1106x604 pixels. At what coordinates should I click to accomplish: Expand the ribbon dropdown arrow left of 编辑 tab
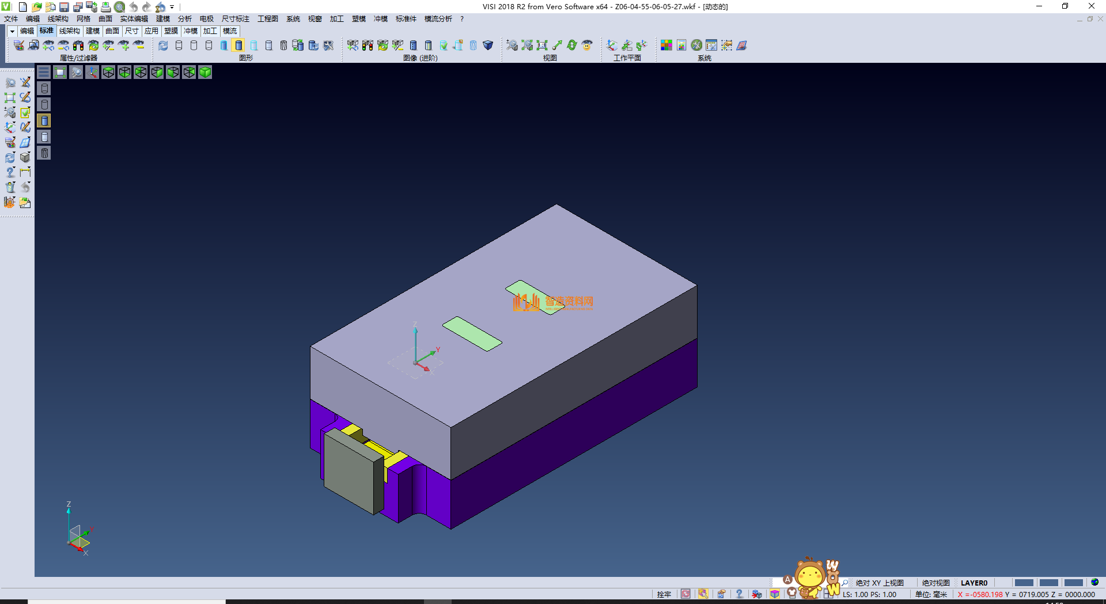[12, 31]
